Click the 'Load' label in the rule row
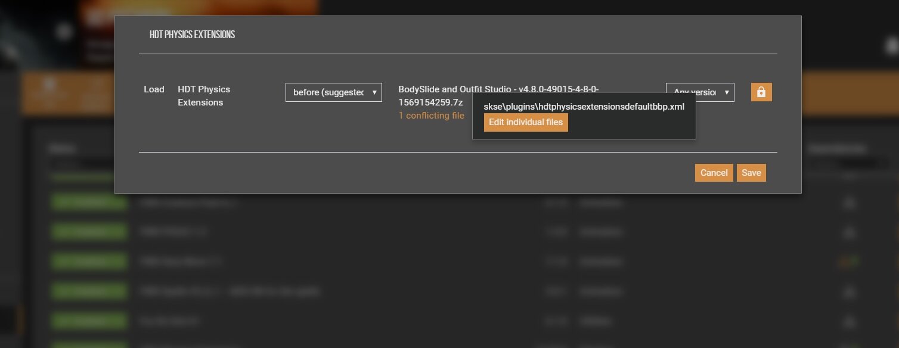The image size is (899, 348). click(x=154, y=89)
